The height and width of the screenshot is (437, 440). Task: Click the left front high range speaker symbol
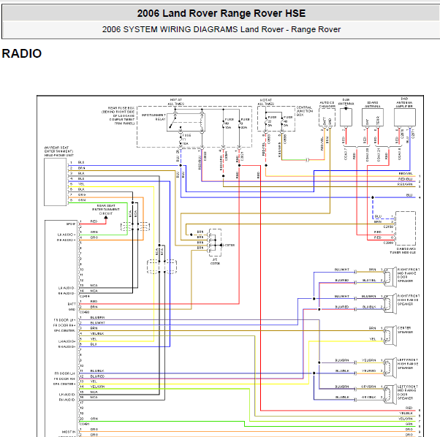pyautogui.click(x=390, y=368)
